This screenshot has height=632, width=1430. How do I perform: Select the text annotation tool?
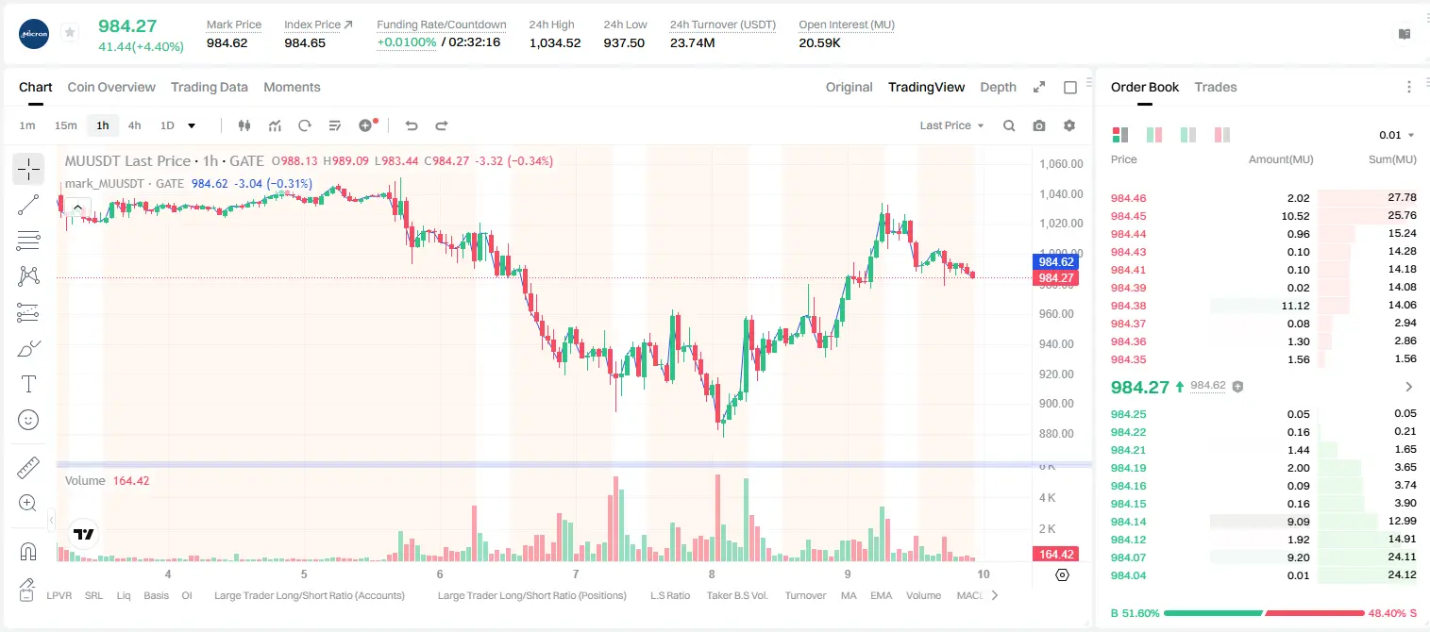coord(28,384)
